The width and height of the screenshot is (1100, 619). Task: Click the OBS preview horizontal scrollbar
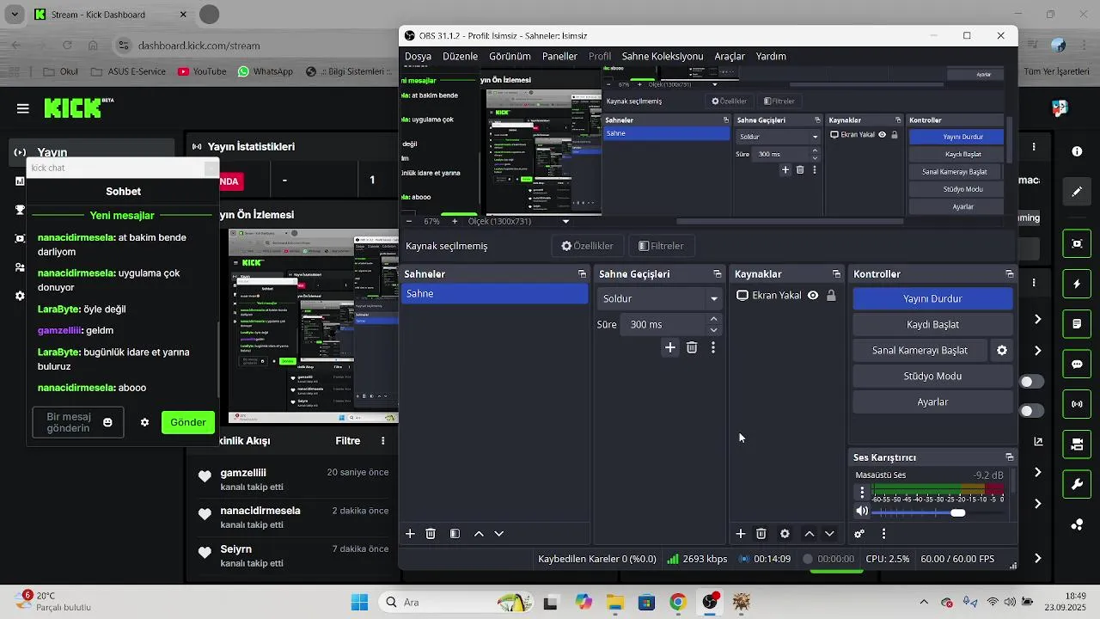[788, 222]
